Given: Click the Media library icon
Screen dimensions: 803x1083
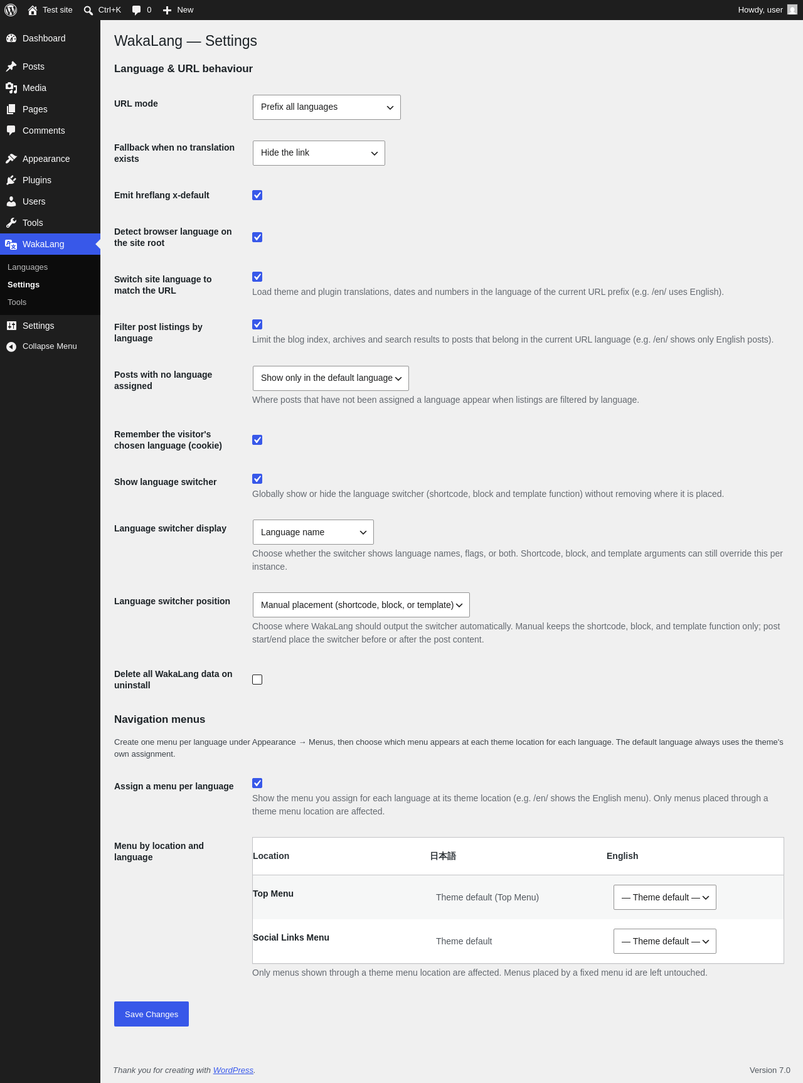Looking at the screenshot, I should tap(11, 88).
